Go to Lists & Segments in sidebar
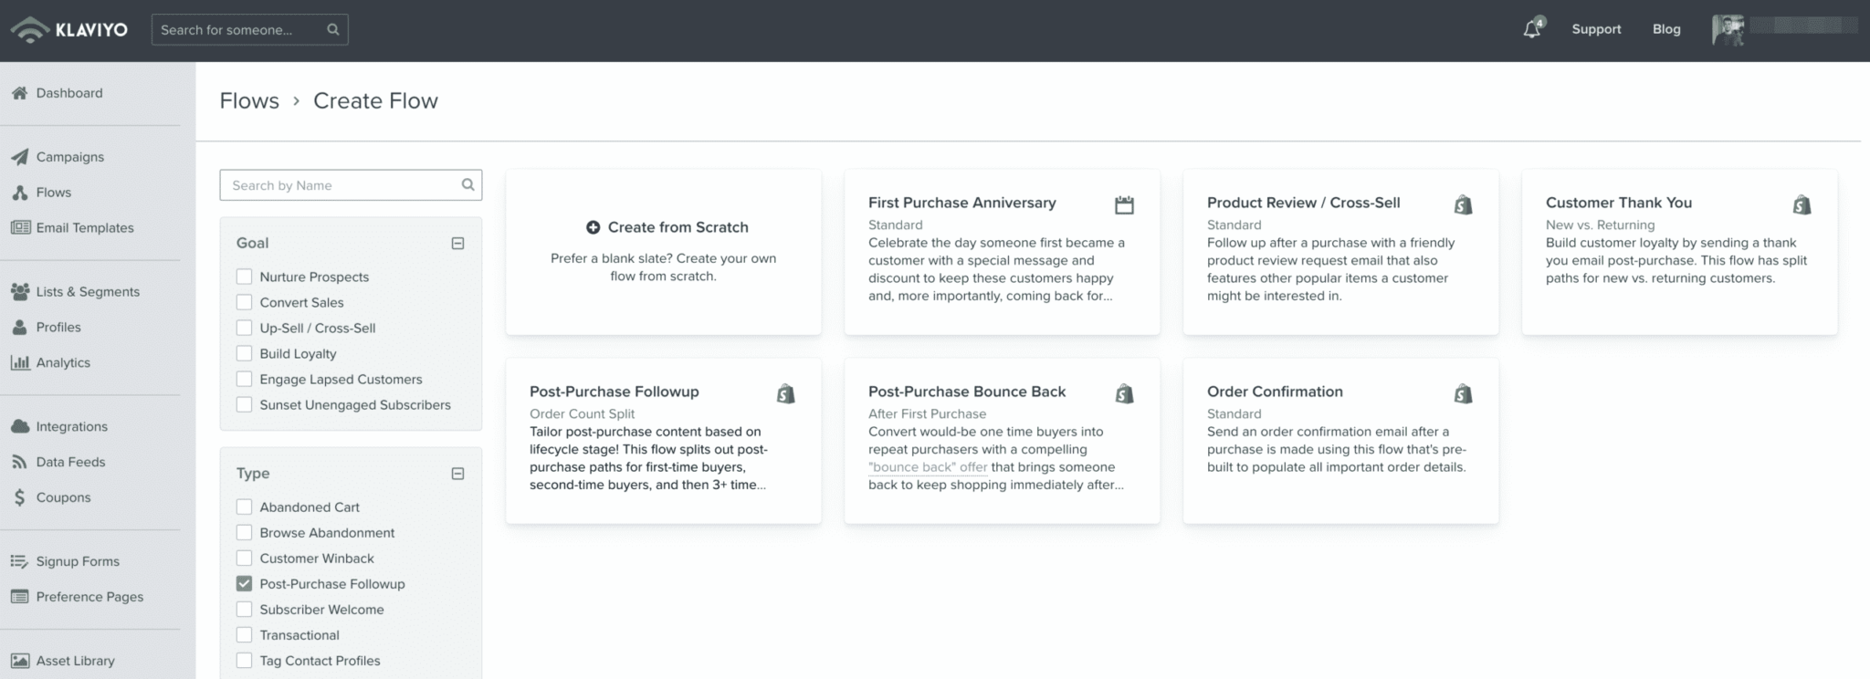 tap(88, 292)
